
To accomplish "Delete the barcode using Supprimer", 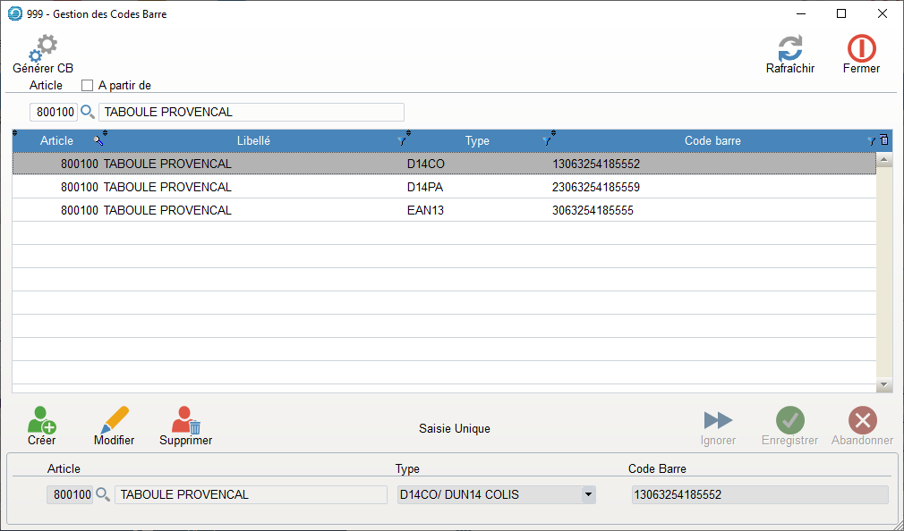I will 186,421.
